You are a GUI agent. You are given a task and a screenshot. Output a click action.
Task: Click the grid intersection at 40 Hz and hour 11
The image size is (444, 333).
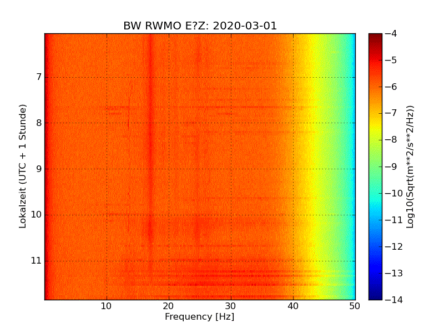tap(294, 261)
